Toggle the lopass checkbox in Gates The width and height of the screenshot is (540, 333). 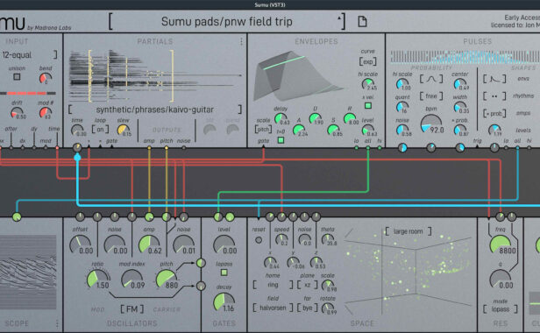tap(224, 273)
